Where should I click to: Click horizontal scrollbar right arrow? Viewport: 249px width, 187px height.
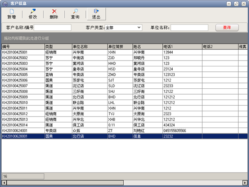coord(245,182)
